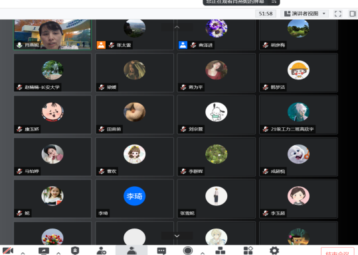Image resolution: width=358 pixels, height=255 pixels.
Task: Open the chat bubble icon
Action: pos(161,250)
